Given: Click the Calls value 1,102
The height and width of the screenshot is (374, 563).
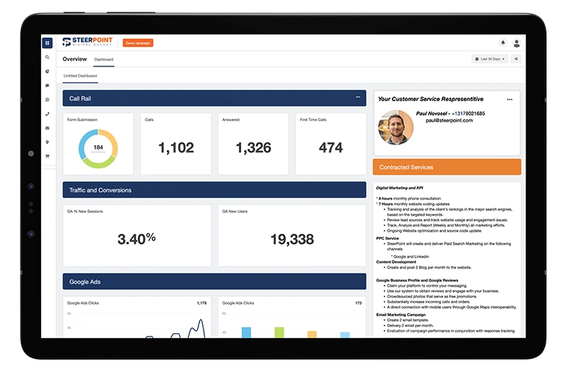Looking at the screenshot, I should tap(176, 148).
